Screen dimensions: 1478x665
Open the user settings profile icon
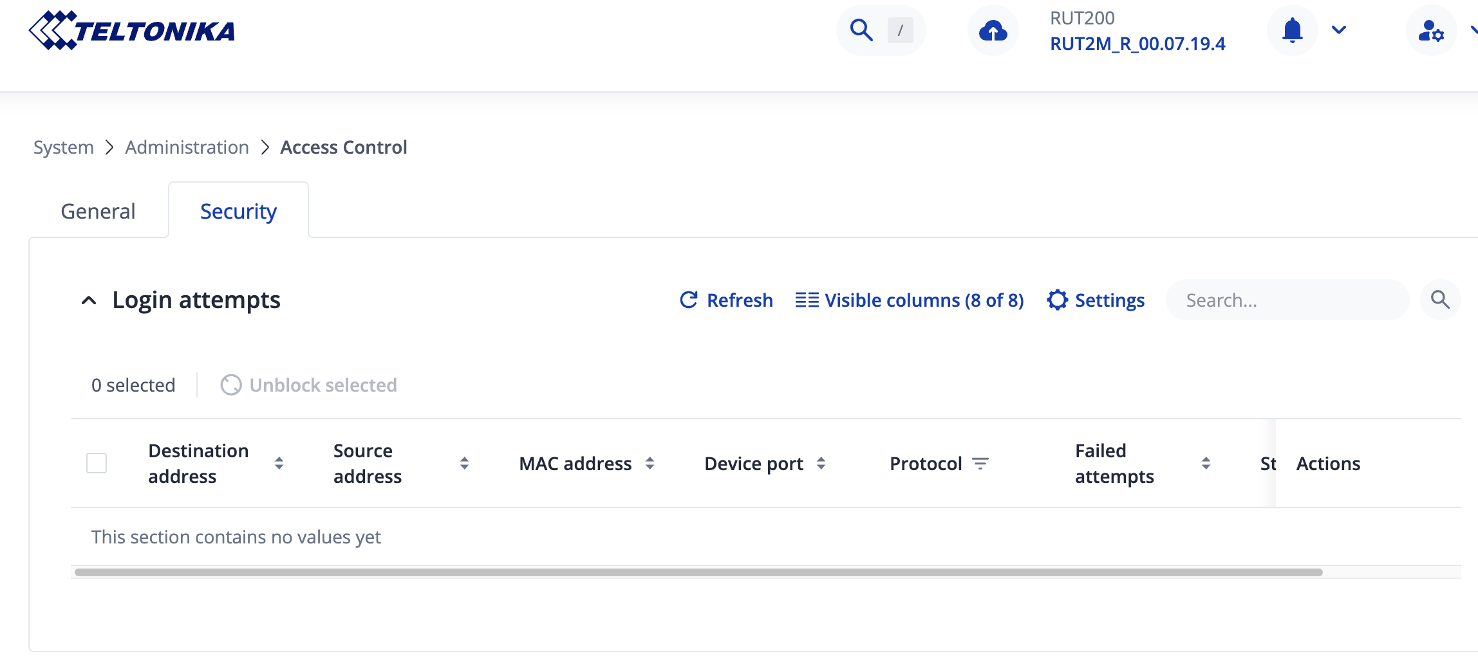(1431, 30)
